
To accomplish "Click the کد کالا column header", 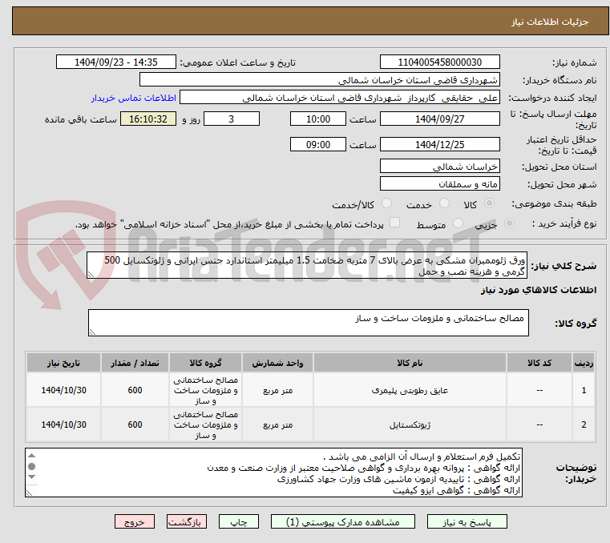I will 539,363.
